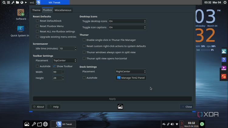
Task: Click MX Tweak task in bottom panel
Action: [64, 124]
